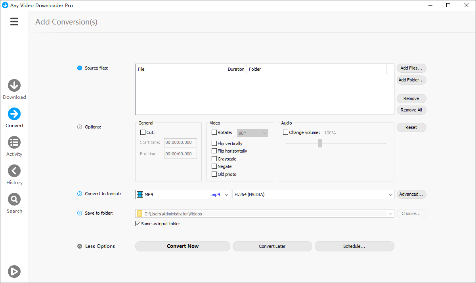This screenshot has width=476, height=283.
Task: Open the Advanced... settings button
Action: (411, 194)
